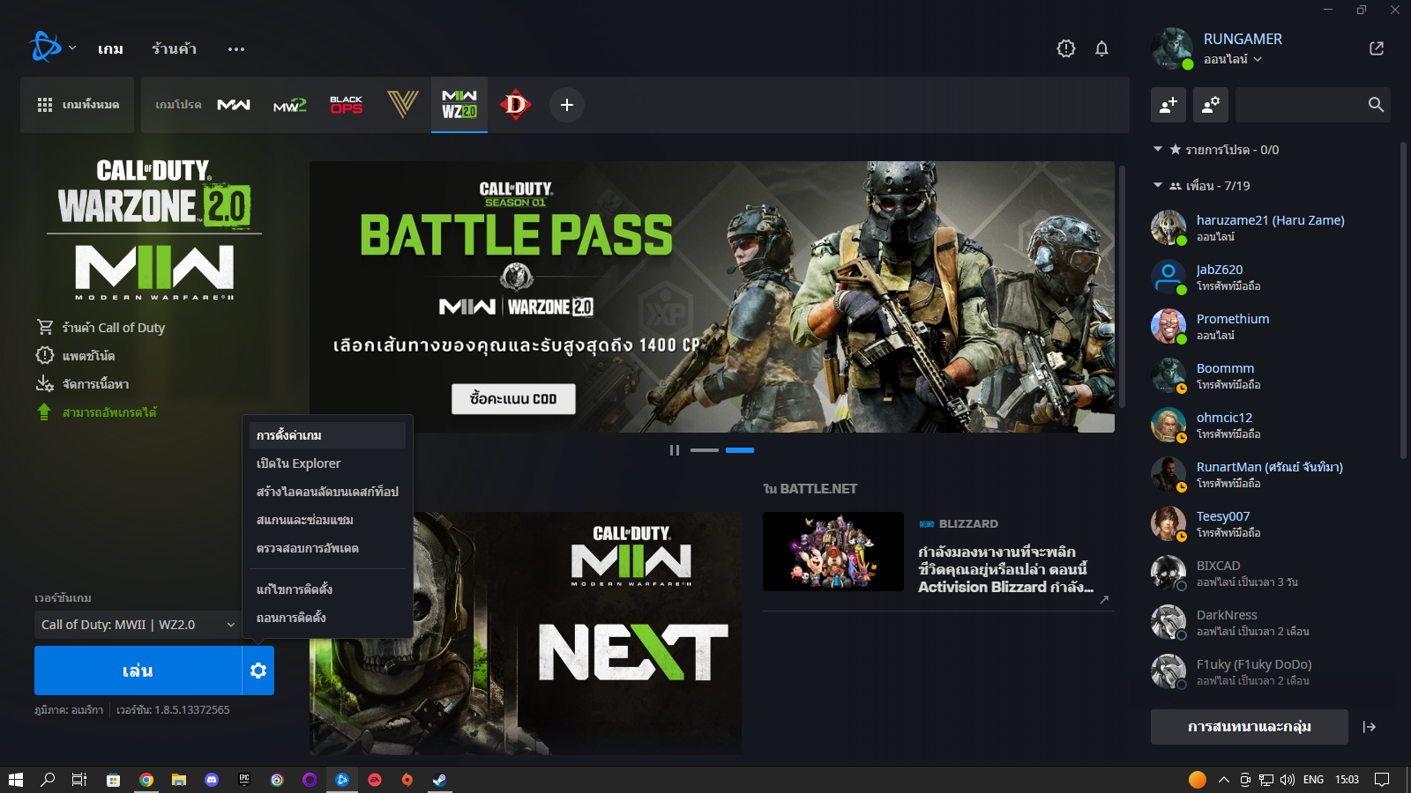Select friend Promethium
1411x793 pixels.
click(1270, 326)
